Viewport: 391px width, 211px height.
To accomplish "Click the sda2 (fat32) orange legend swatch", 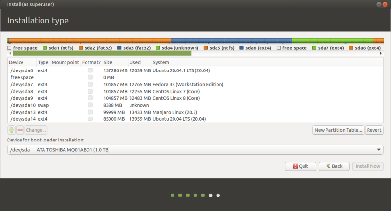I will 81,47.
